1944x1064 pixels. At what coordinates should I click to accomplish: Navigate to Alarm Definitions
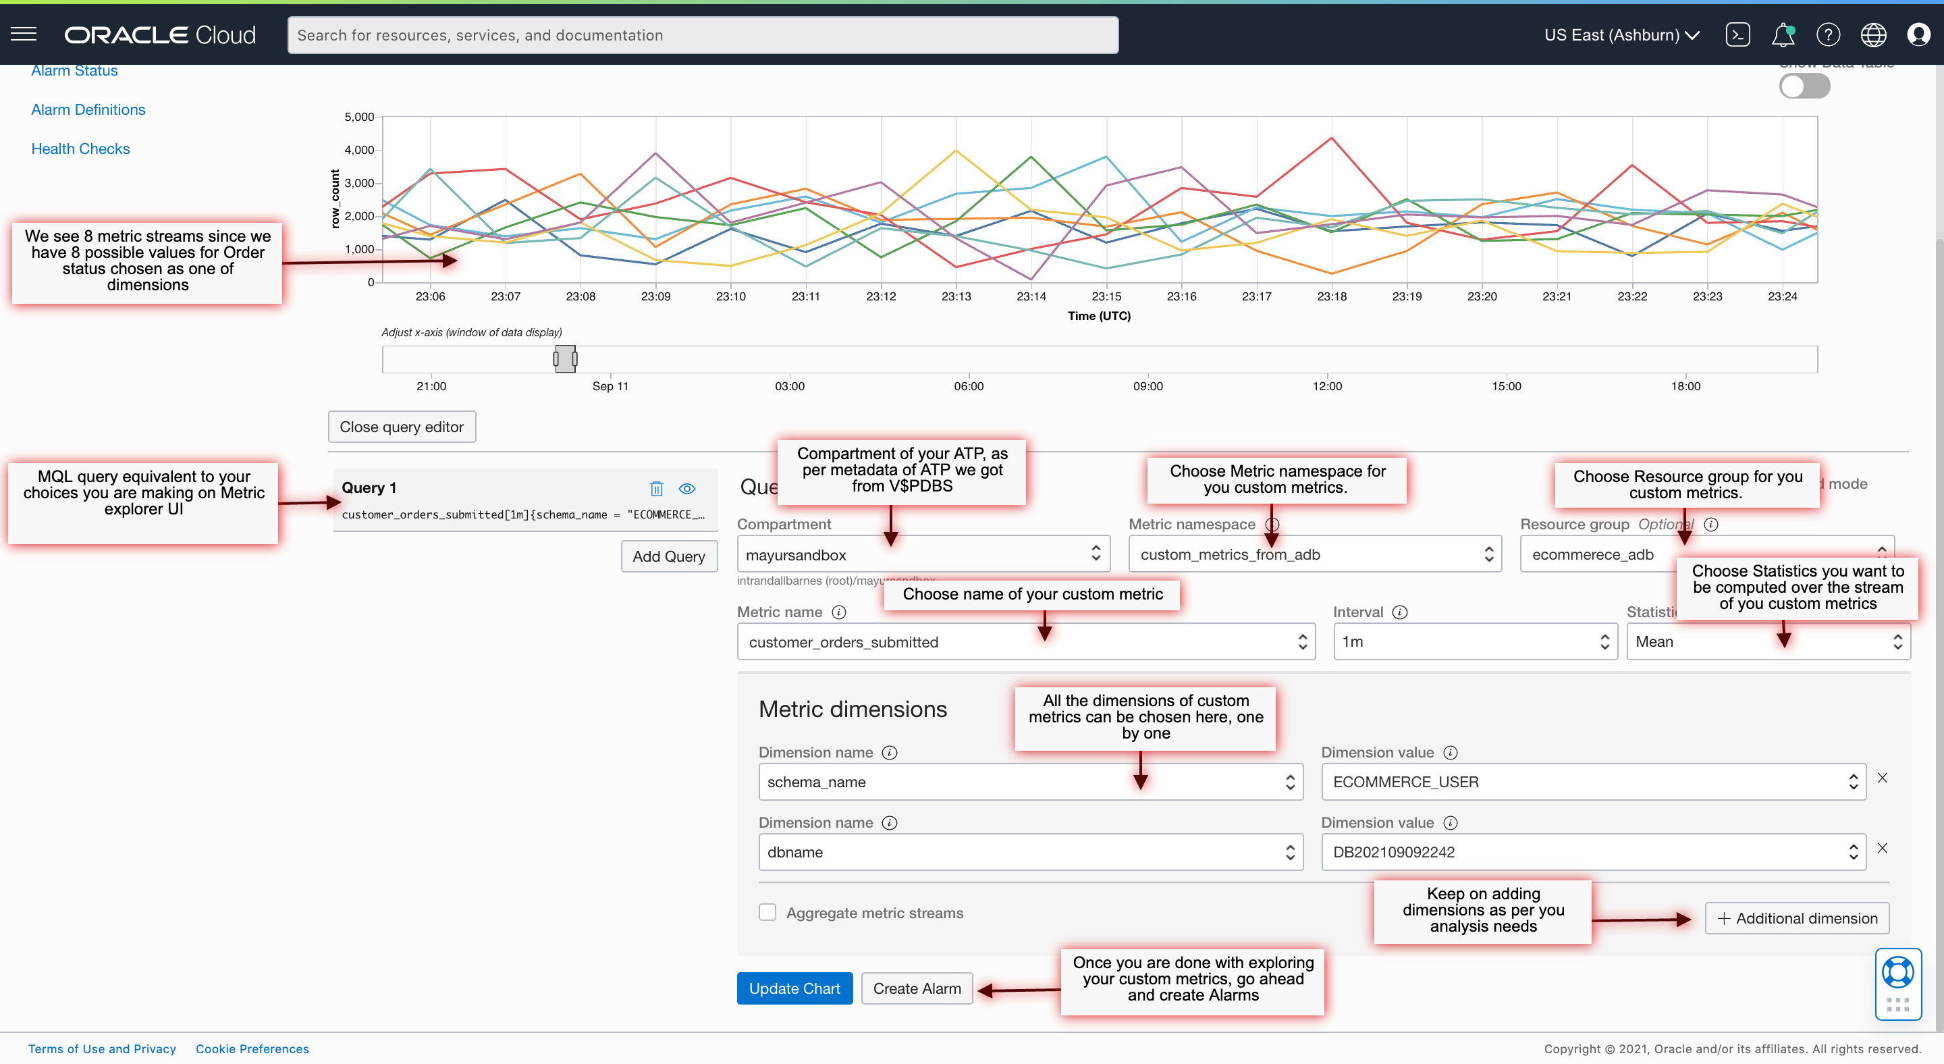pyautogui.click(x=88, y=109)
